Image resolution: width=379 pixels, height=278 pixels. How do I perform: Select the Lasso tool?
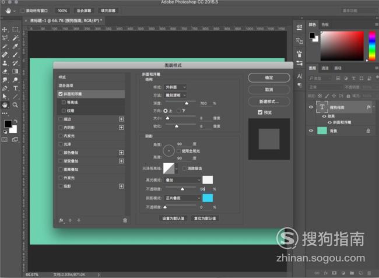(5, 38)
